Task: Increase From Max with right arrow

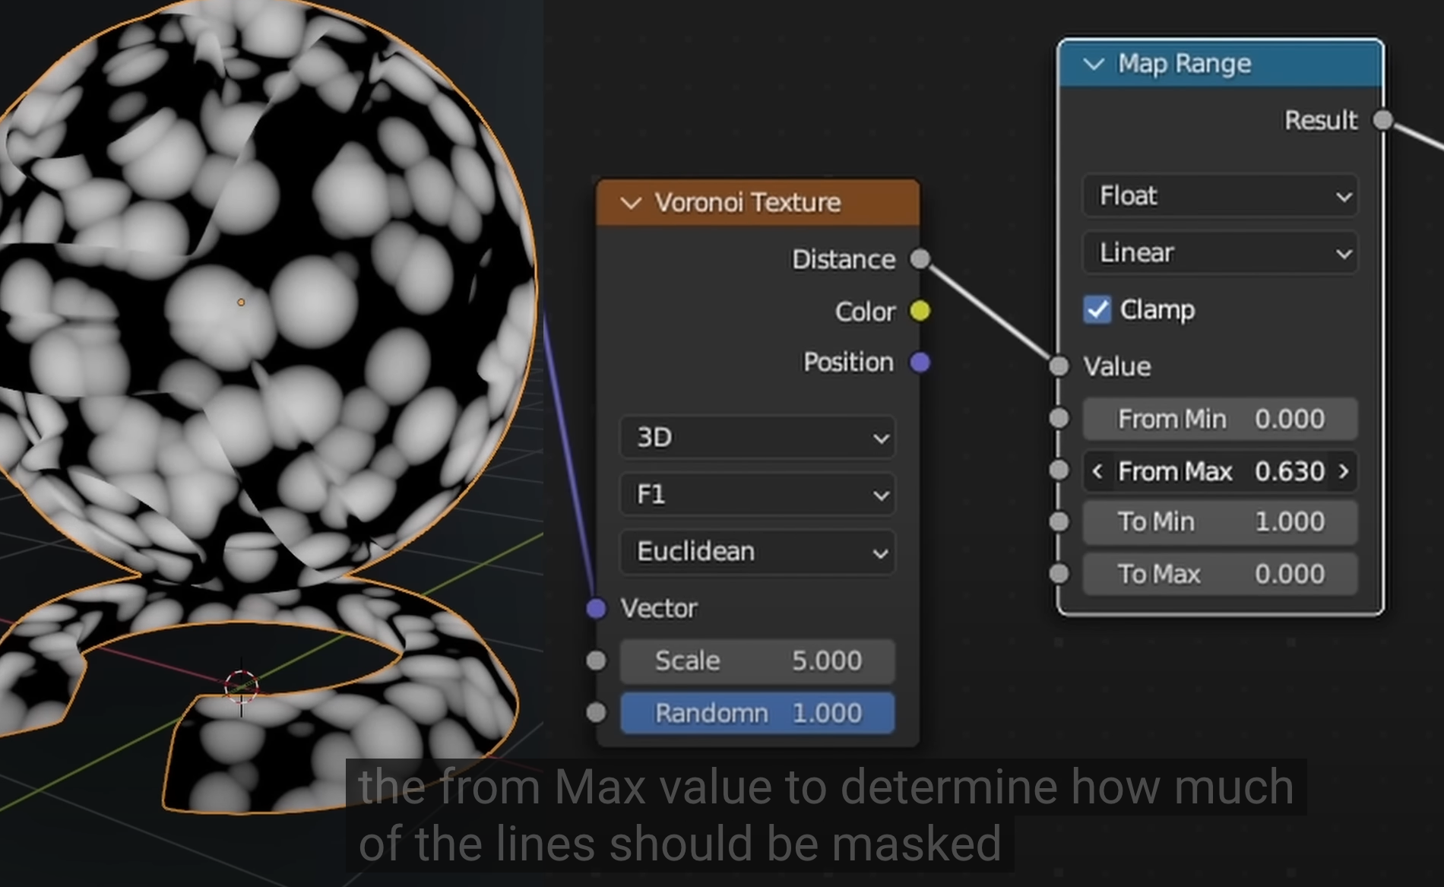Action: pos(1344,471)
